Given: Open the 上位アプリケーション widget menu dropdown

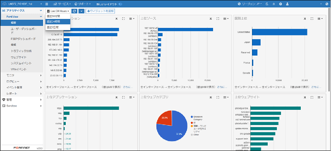Looking at the screenshot, I should click(x=132, y=97).
